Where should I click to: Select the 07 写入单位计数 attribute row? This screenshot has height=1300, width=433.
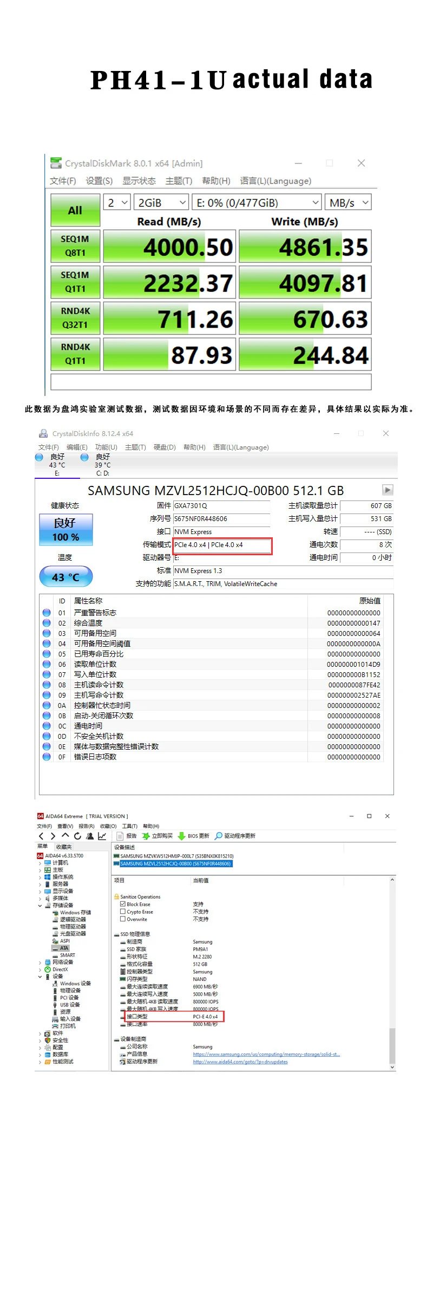(x=95, y=674)
